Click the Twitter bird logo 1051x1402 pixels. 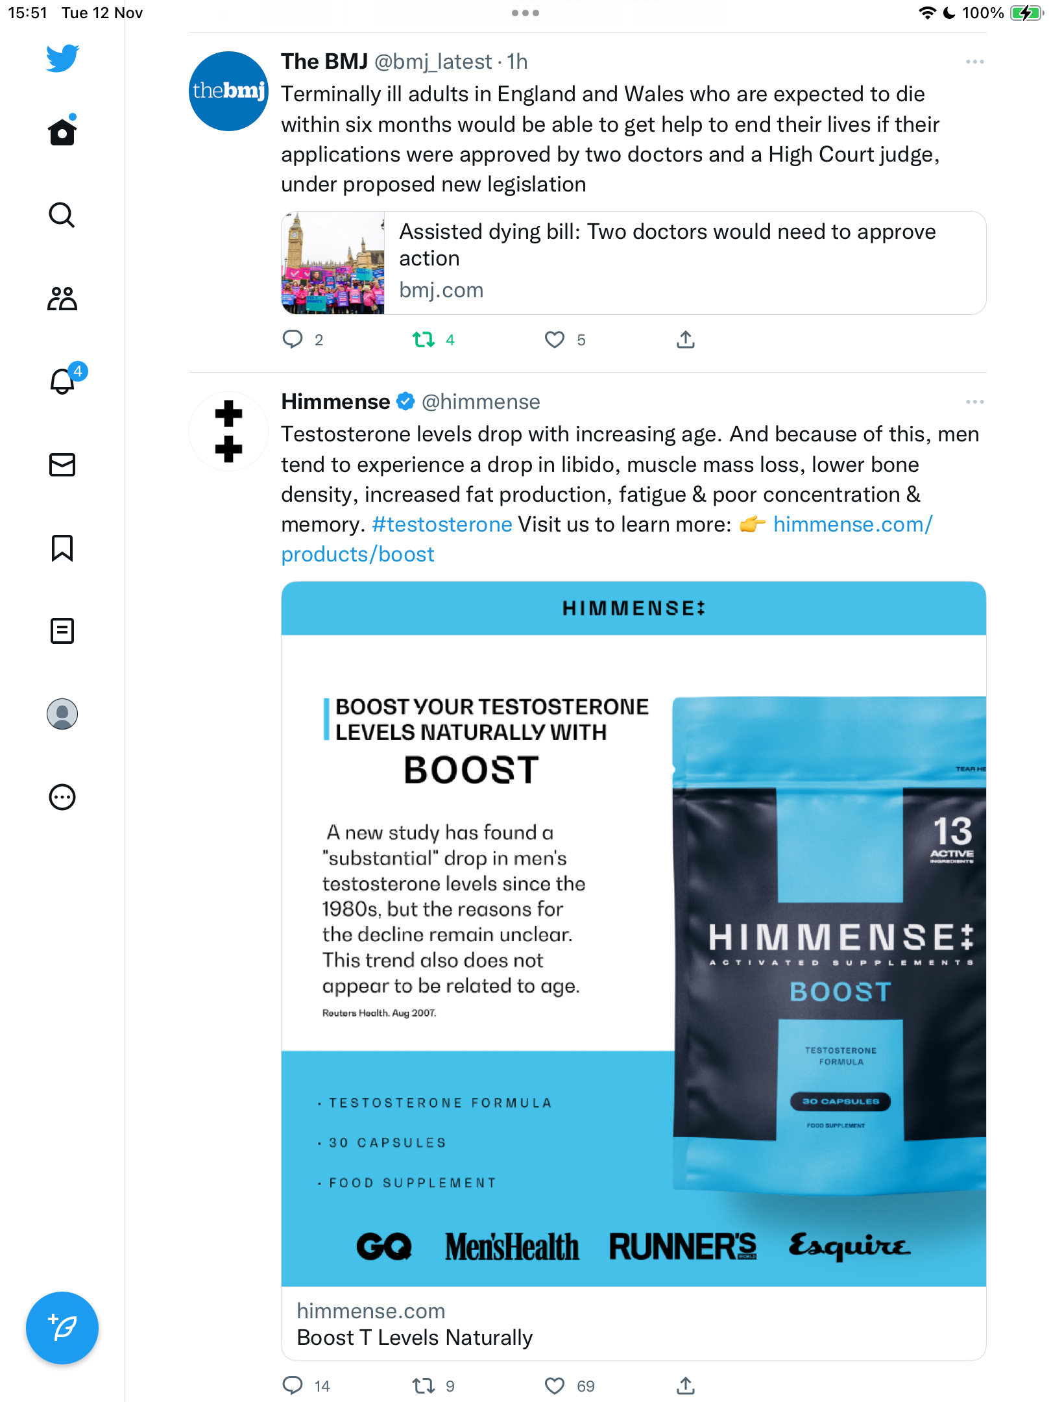click(62, 58)
